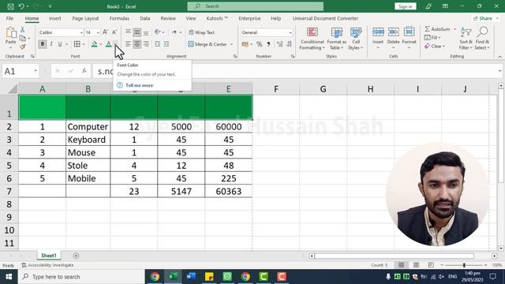Viewport: 505px width, 284px height.
Task: Expand the formula bar
Action: pos(499,71)
